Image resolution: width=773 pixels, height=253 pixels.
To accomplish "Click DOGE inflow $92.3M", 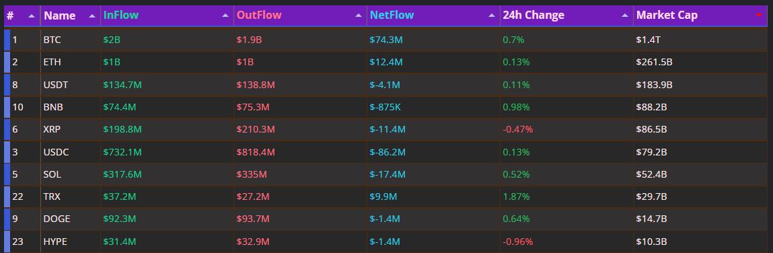I will tap(120, 219).
